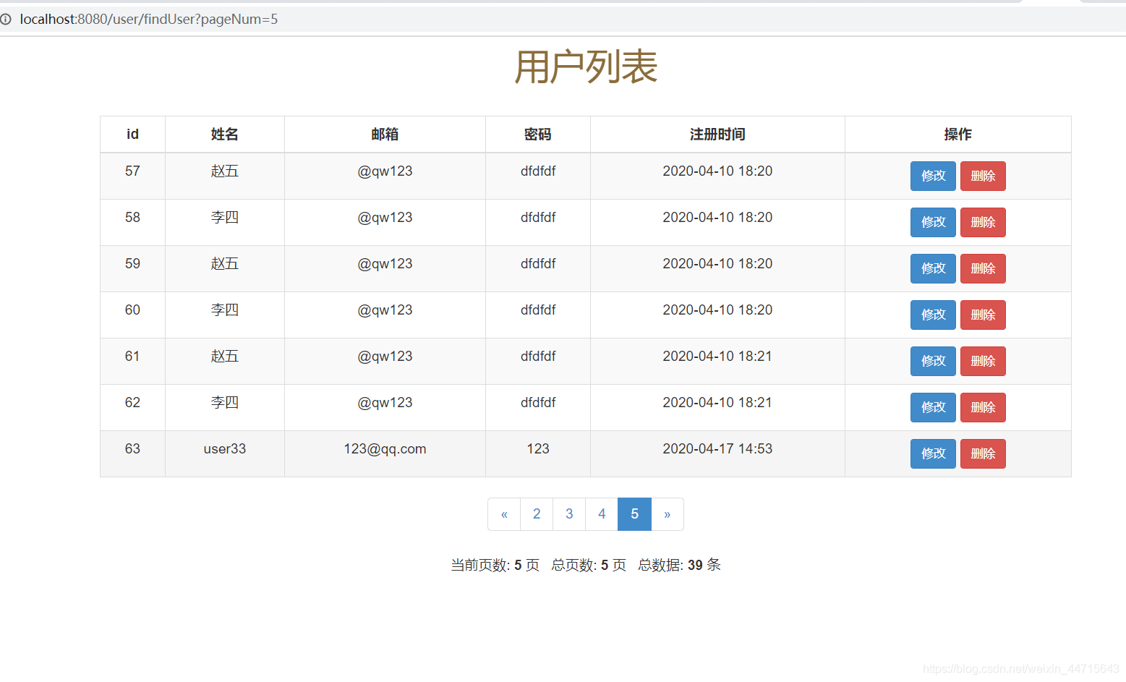The height and width of the screenshot is (682, 1126).
Task: Click 赵五 in row id 57
Action: [x=225, y=171]
